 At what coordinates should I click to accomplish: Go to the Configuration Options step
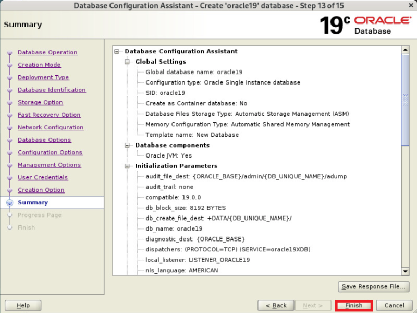pos(50,152)
